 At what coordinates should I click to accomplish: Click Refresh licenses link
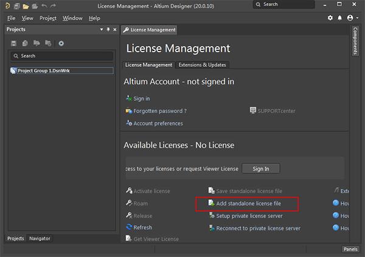coord(143,227)
